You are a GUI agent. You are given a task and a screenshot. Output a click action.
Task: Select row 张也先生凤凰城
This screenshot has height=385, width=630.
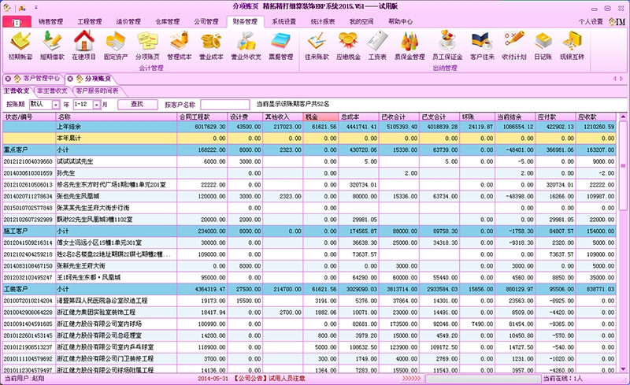[x=309, y=197]
